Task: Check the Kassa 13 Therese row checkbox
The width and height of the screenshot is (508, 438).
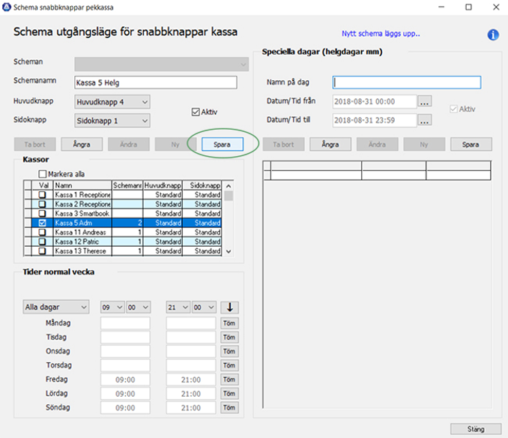Action: tap(42, 251)
